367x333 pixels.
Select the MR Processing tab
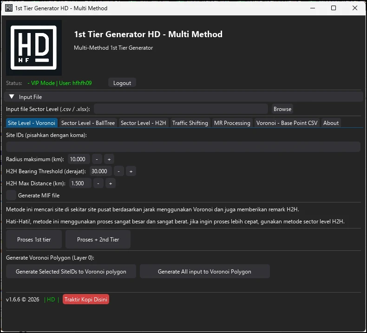pyautogui.click(x=232, y=123)
